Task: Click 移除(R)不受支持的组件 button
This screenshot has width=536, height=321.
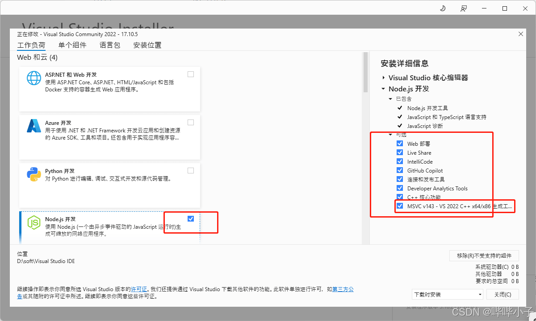Action: click(484, 255)
